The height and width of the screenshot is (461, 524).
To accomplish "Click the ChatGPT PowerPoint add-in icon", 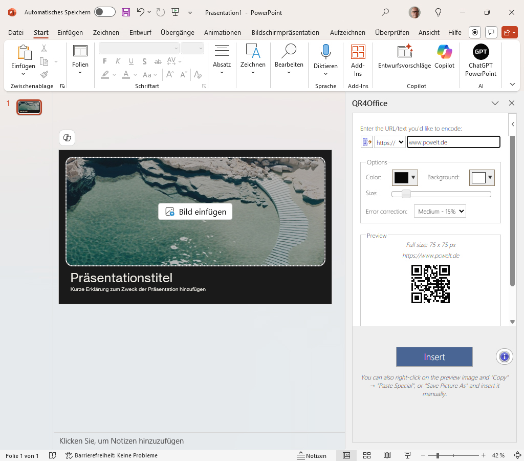I will click(x=481, y=52).
